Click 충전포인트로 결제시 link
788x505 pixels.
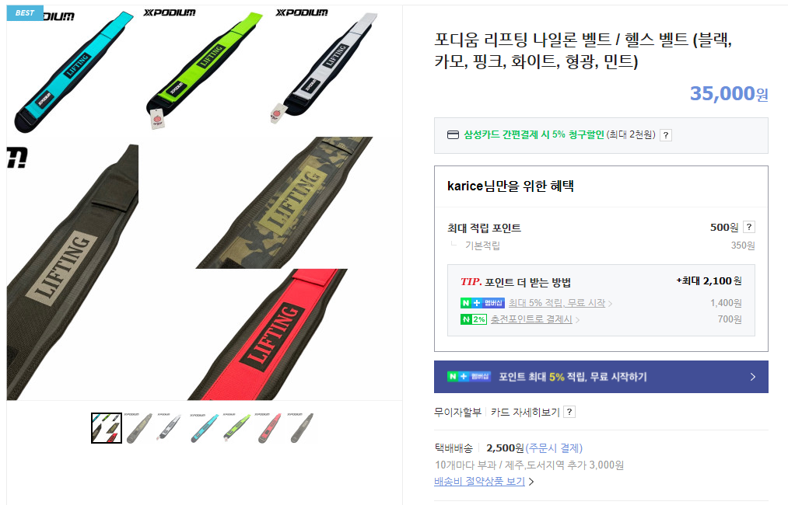(531, 319)
